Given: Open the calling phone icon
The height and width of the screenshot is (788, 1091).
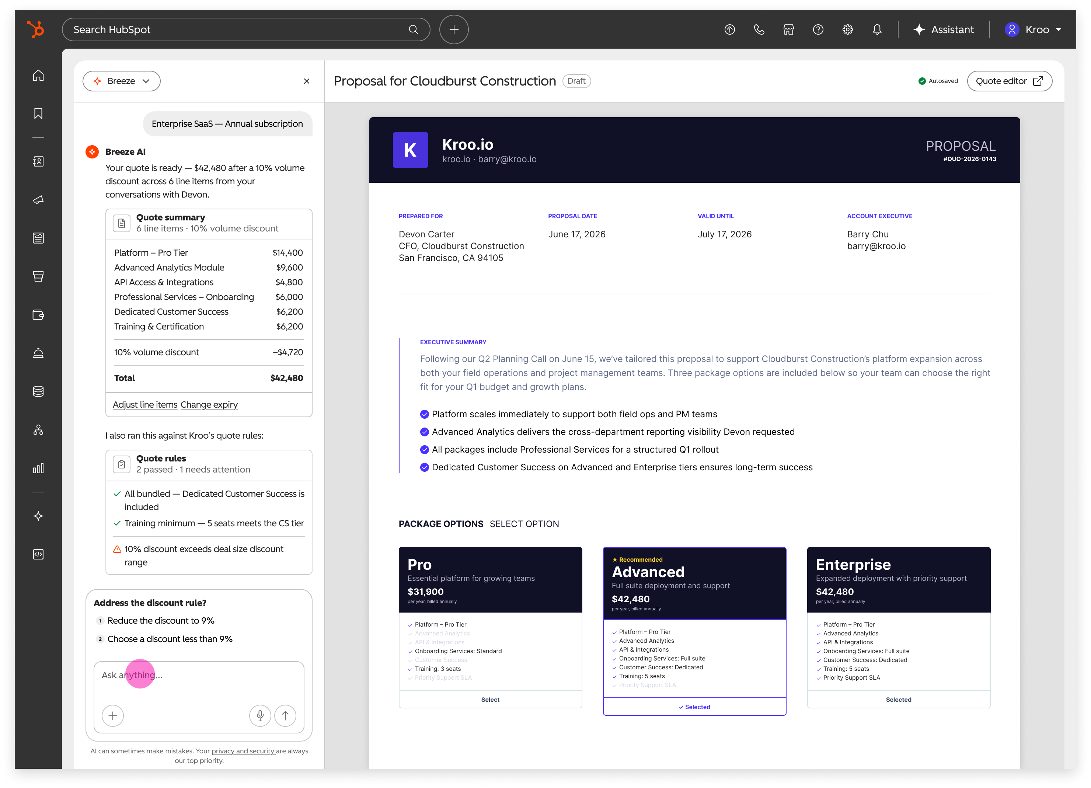Looking at the screenshot, I should [759, 29].
